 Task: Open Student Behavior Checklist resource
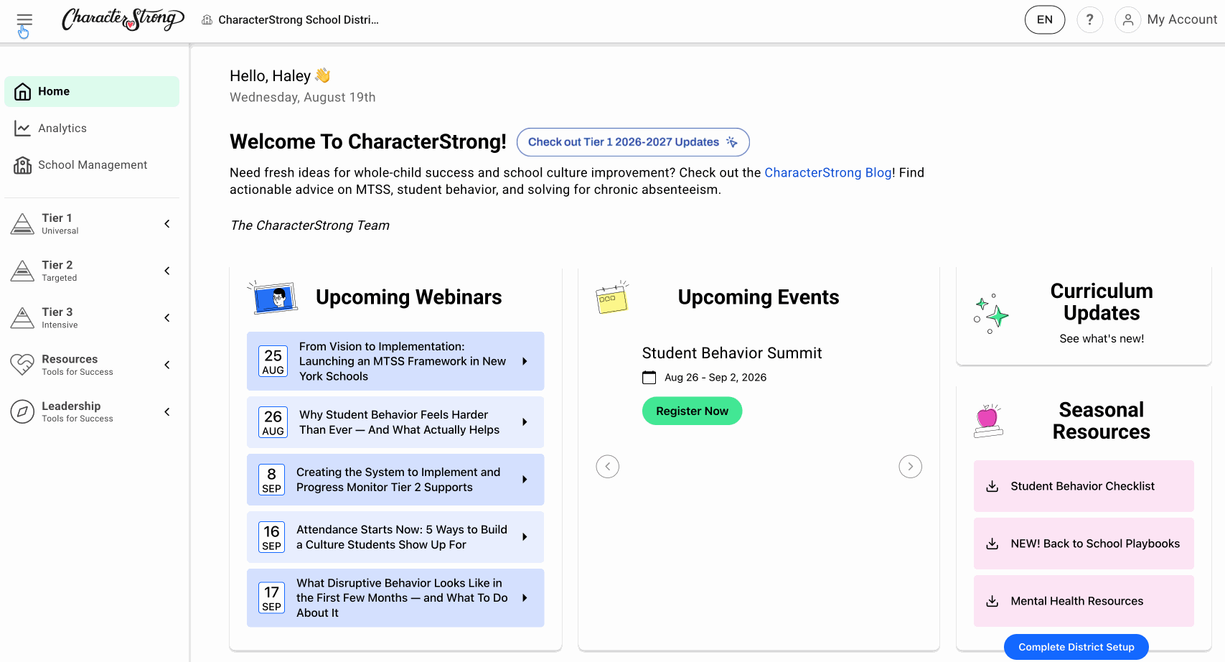coord(1084,486)
